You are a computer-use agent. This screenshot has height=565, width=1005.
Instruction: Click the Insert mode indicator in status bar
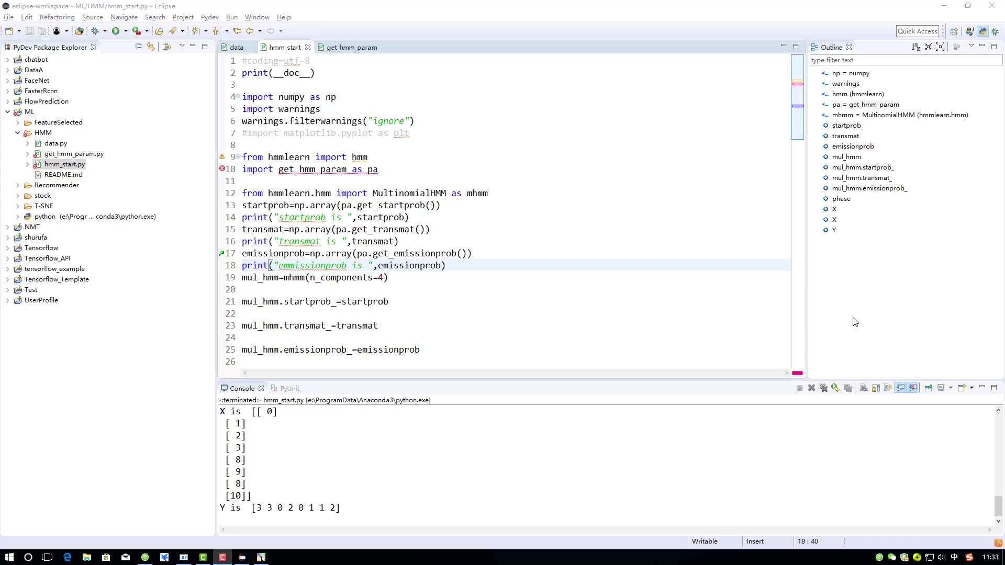[x=754, y=541]
